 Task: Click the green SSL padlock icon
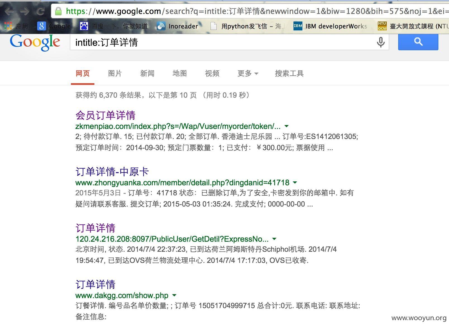click(58, 11)
